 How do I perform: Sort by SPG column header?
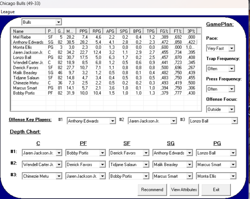[123, 31]
